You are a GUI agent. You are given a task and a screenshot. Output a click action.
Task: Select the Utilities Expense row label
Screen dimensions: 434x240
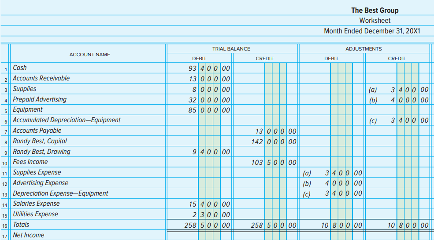35,214
